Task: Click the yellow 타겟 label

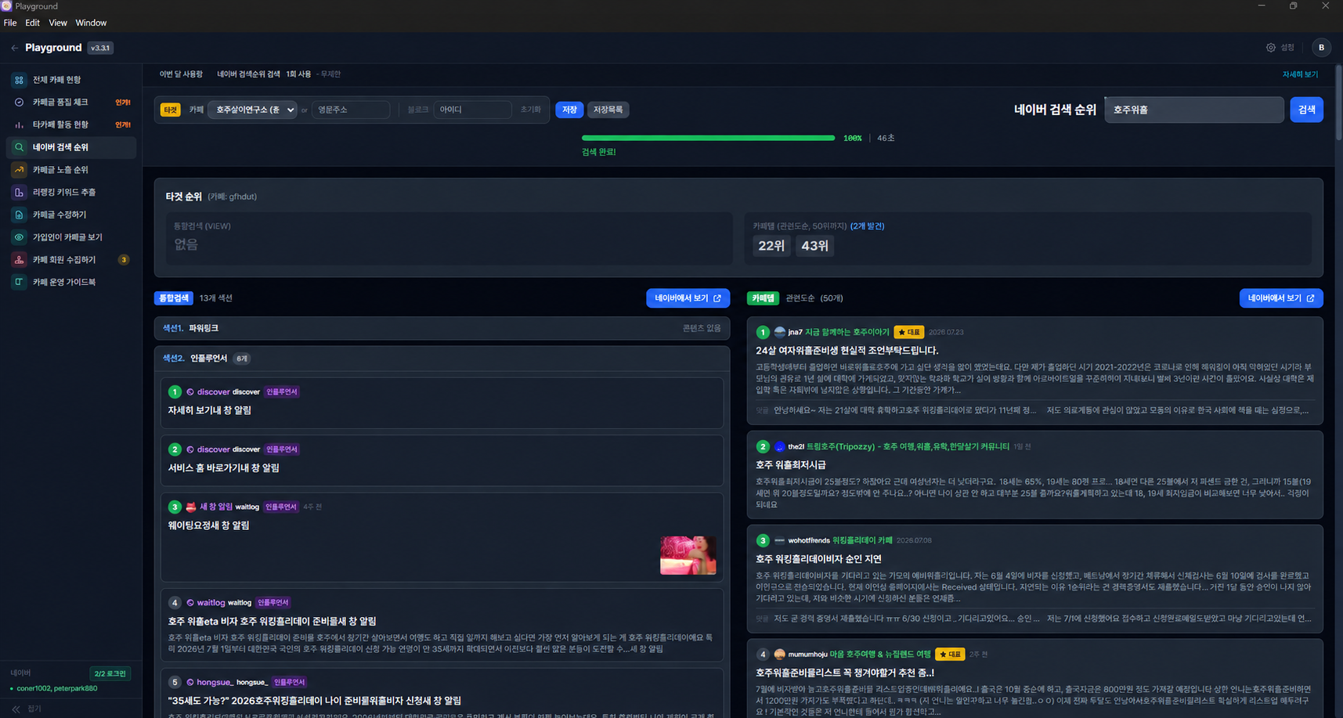Action: (171, 110)
